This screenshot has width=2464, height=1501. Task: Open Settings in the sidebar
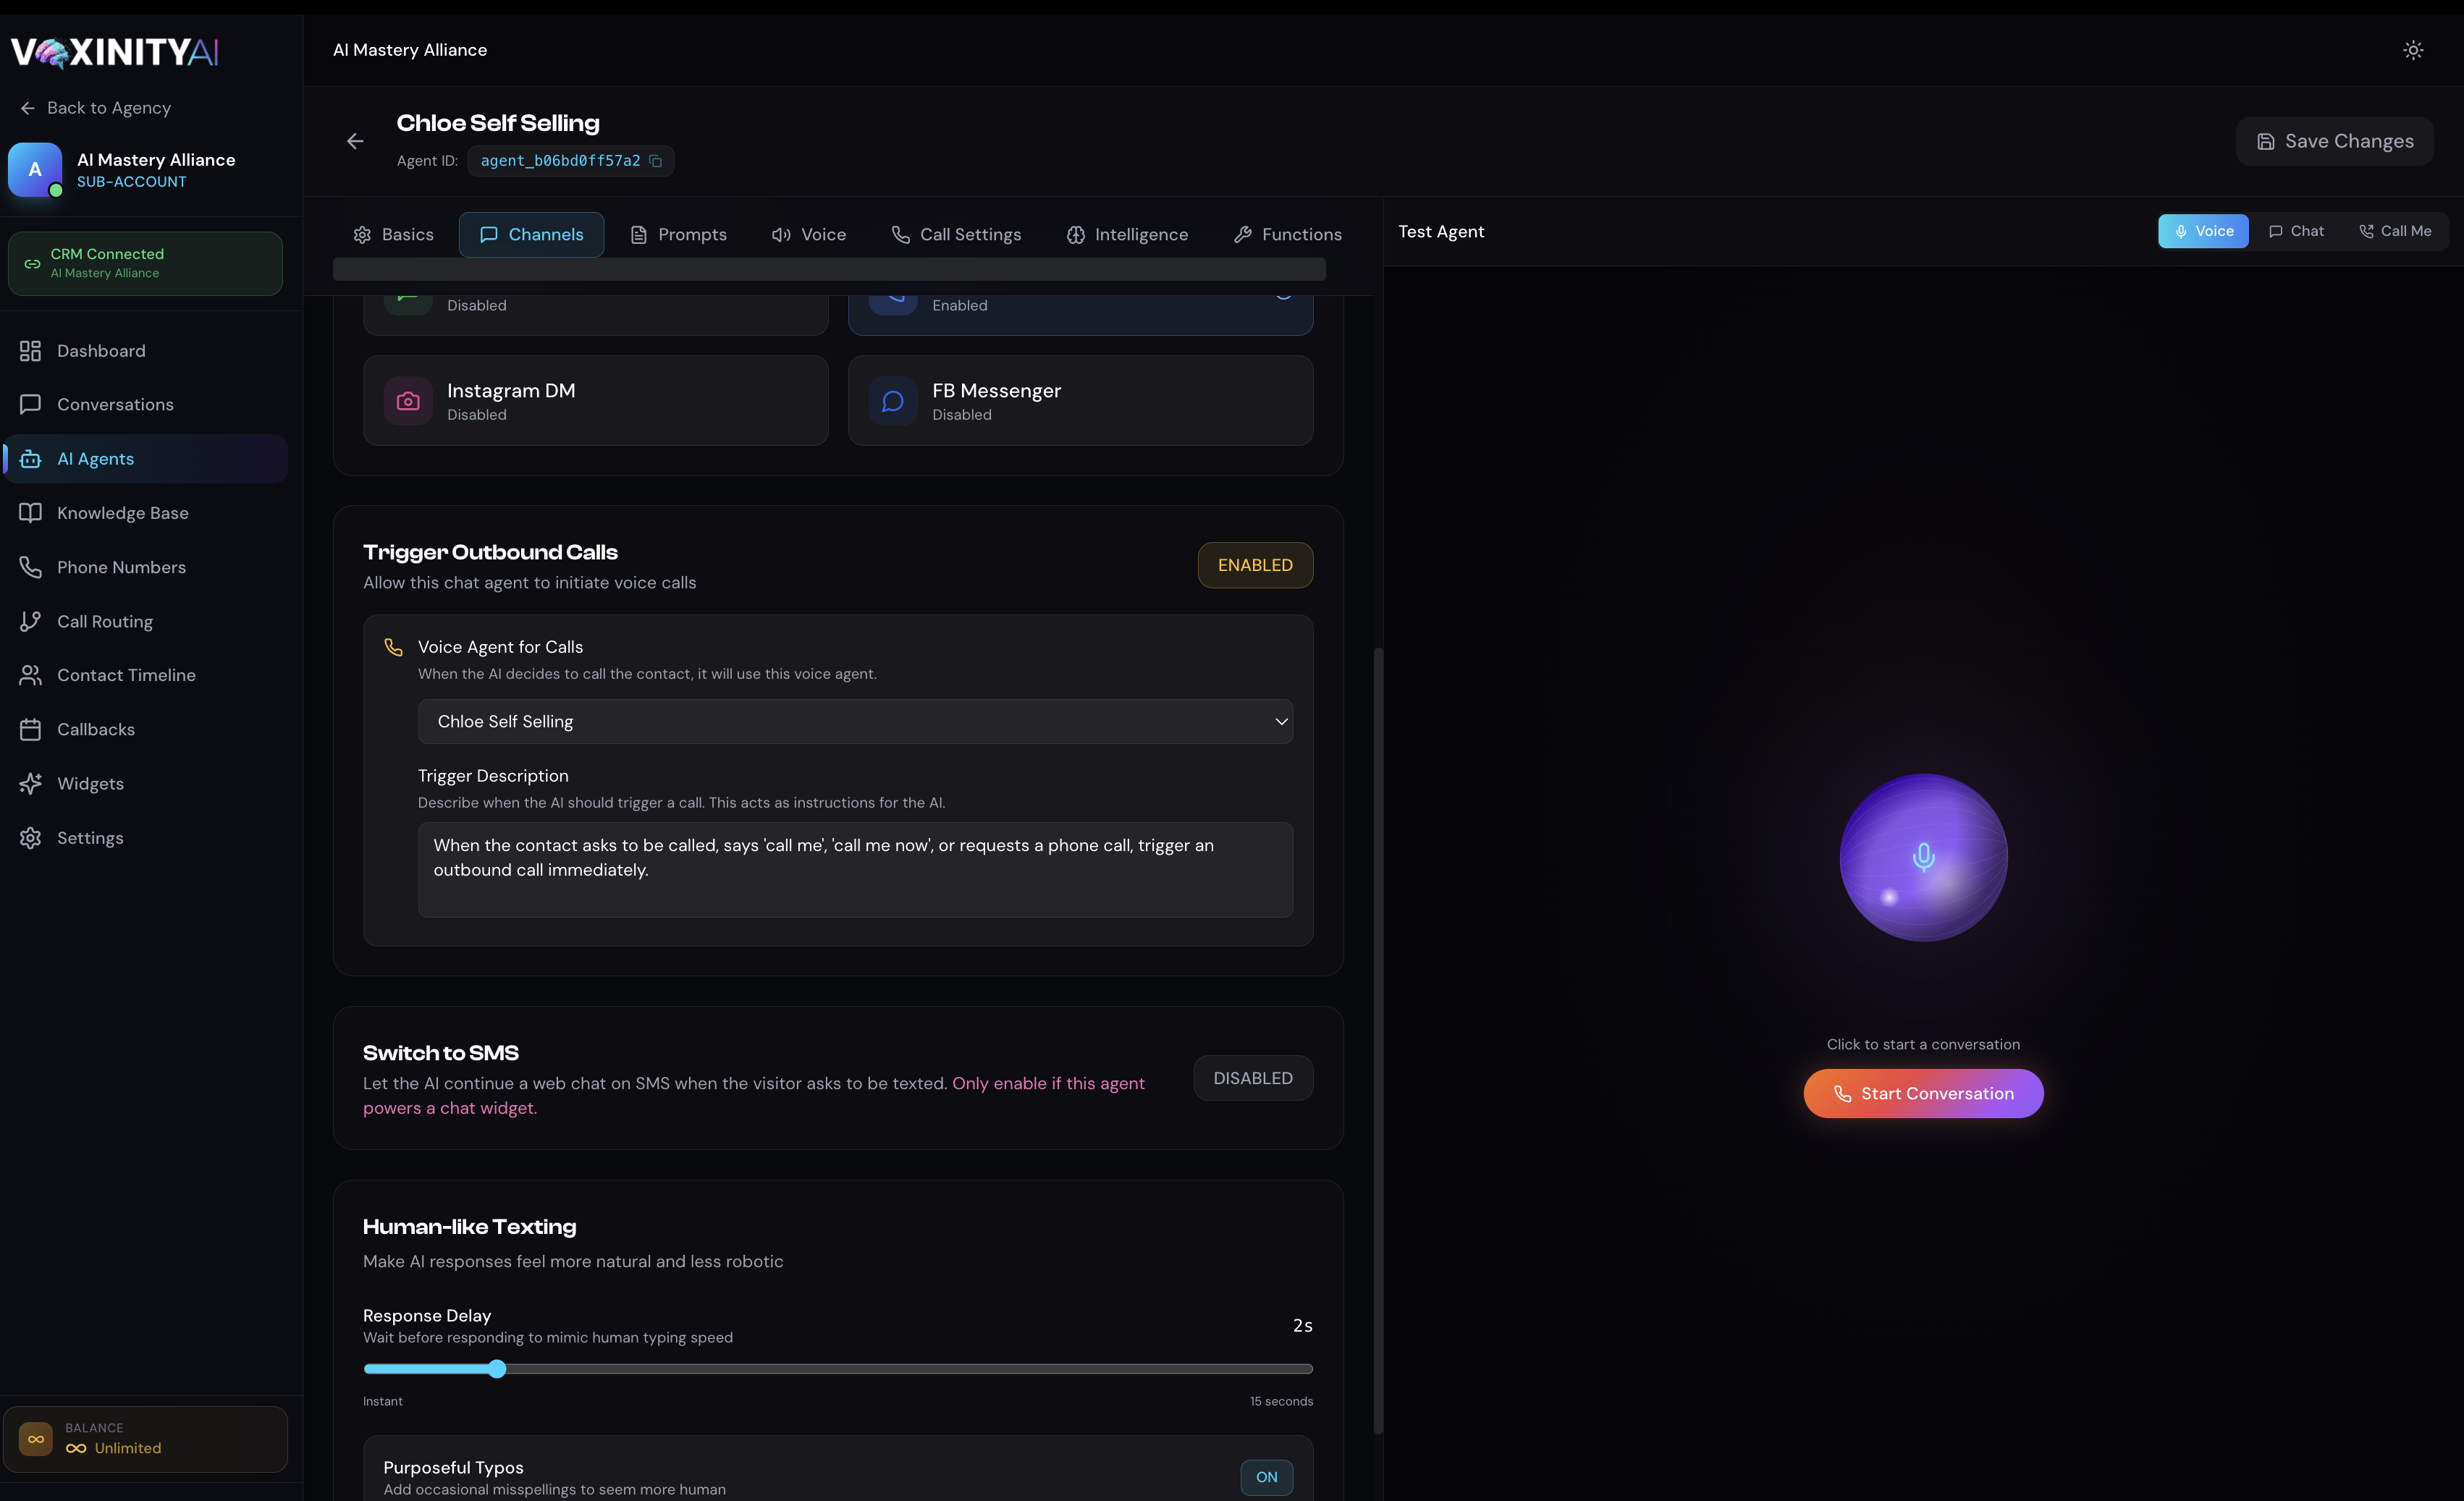146,838
